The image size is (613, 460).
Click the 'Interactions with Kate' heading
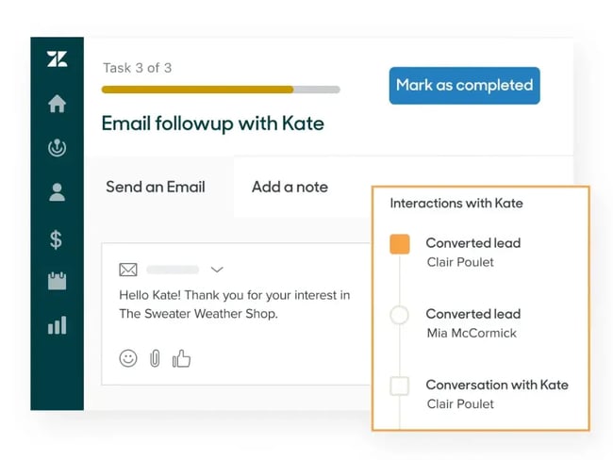(456, 204)
